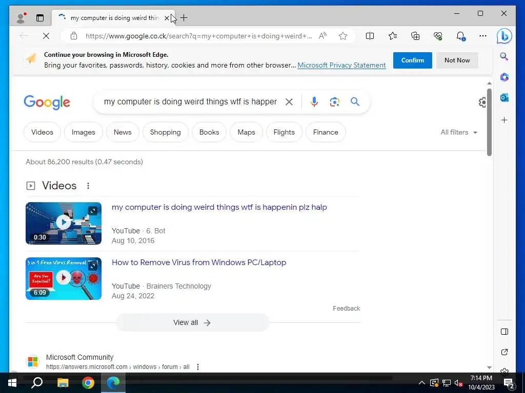Submit search with magnifier icon
The height and width of the screenshot is (393, 525).
click(x=355, y=102)
